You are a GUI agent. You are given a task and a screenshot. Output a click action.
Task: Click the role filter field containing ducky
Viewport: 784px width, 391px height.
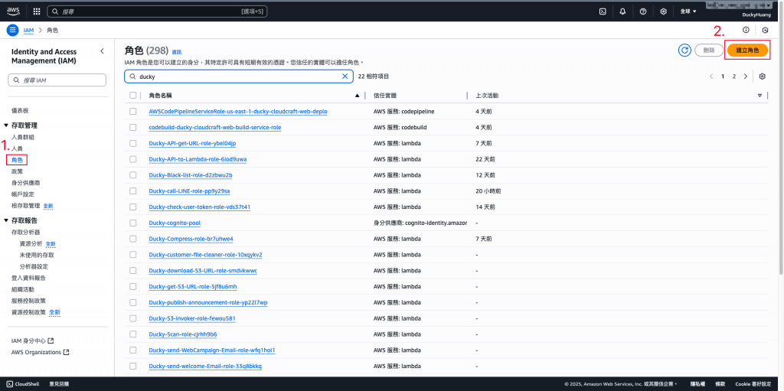[239, 77]
